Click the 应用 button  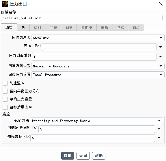coord(68,156)
